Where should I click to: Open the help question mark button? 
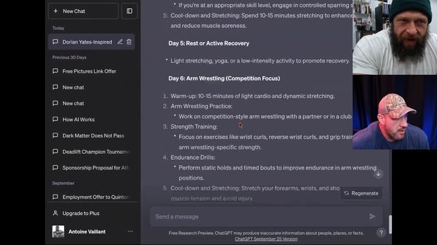tap(381, 233)
